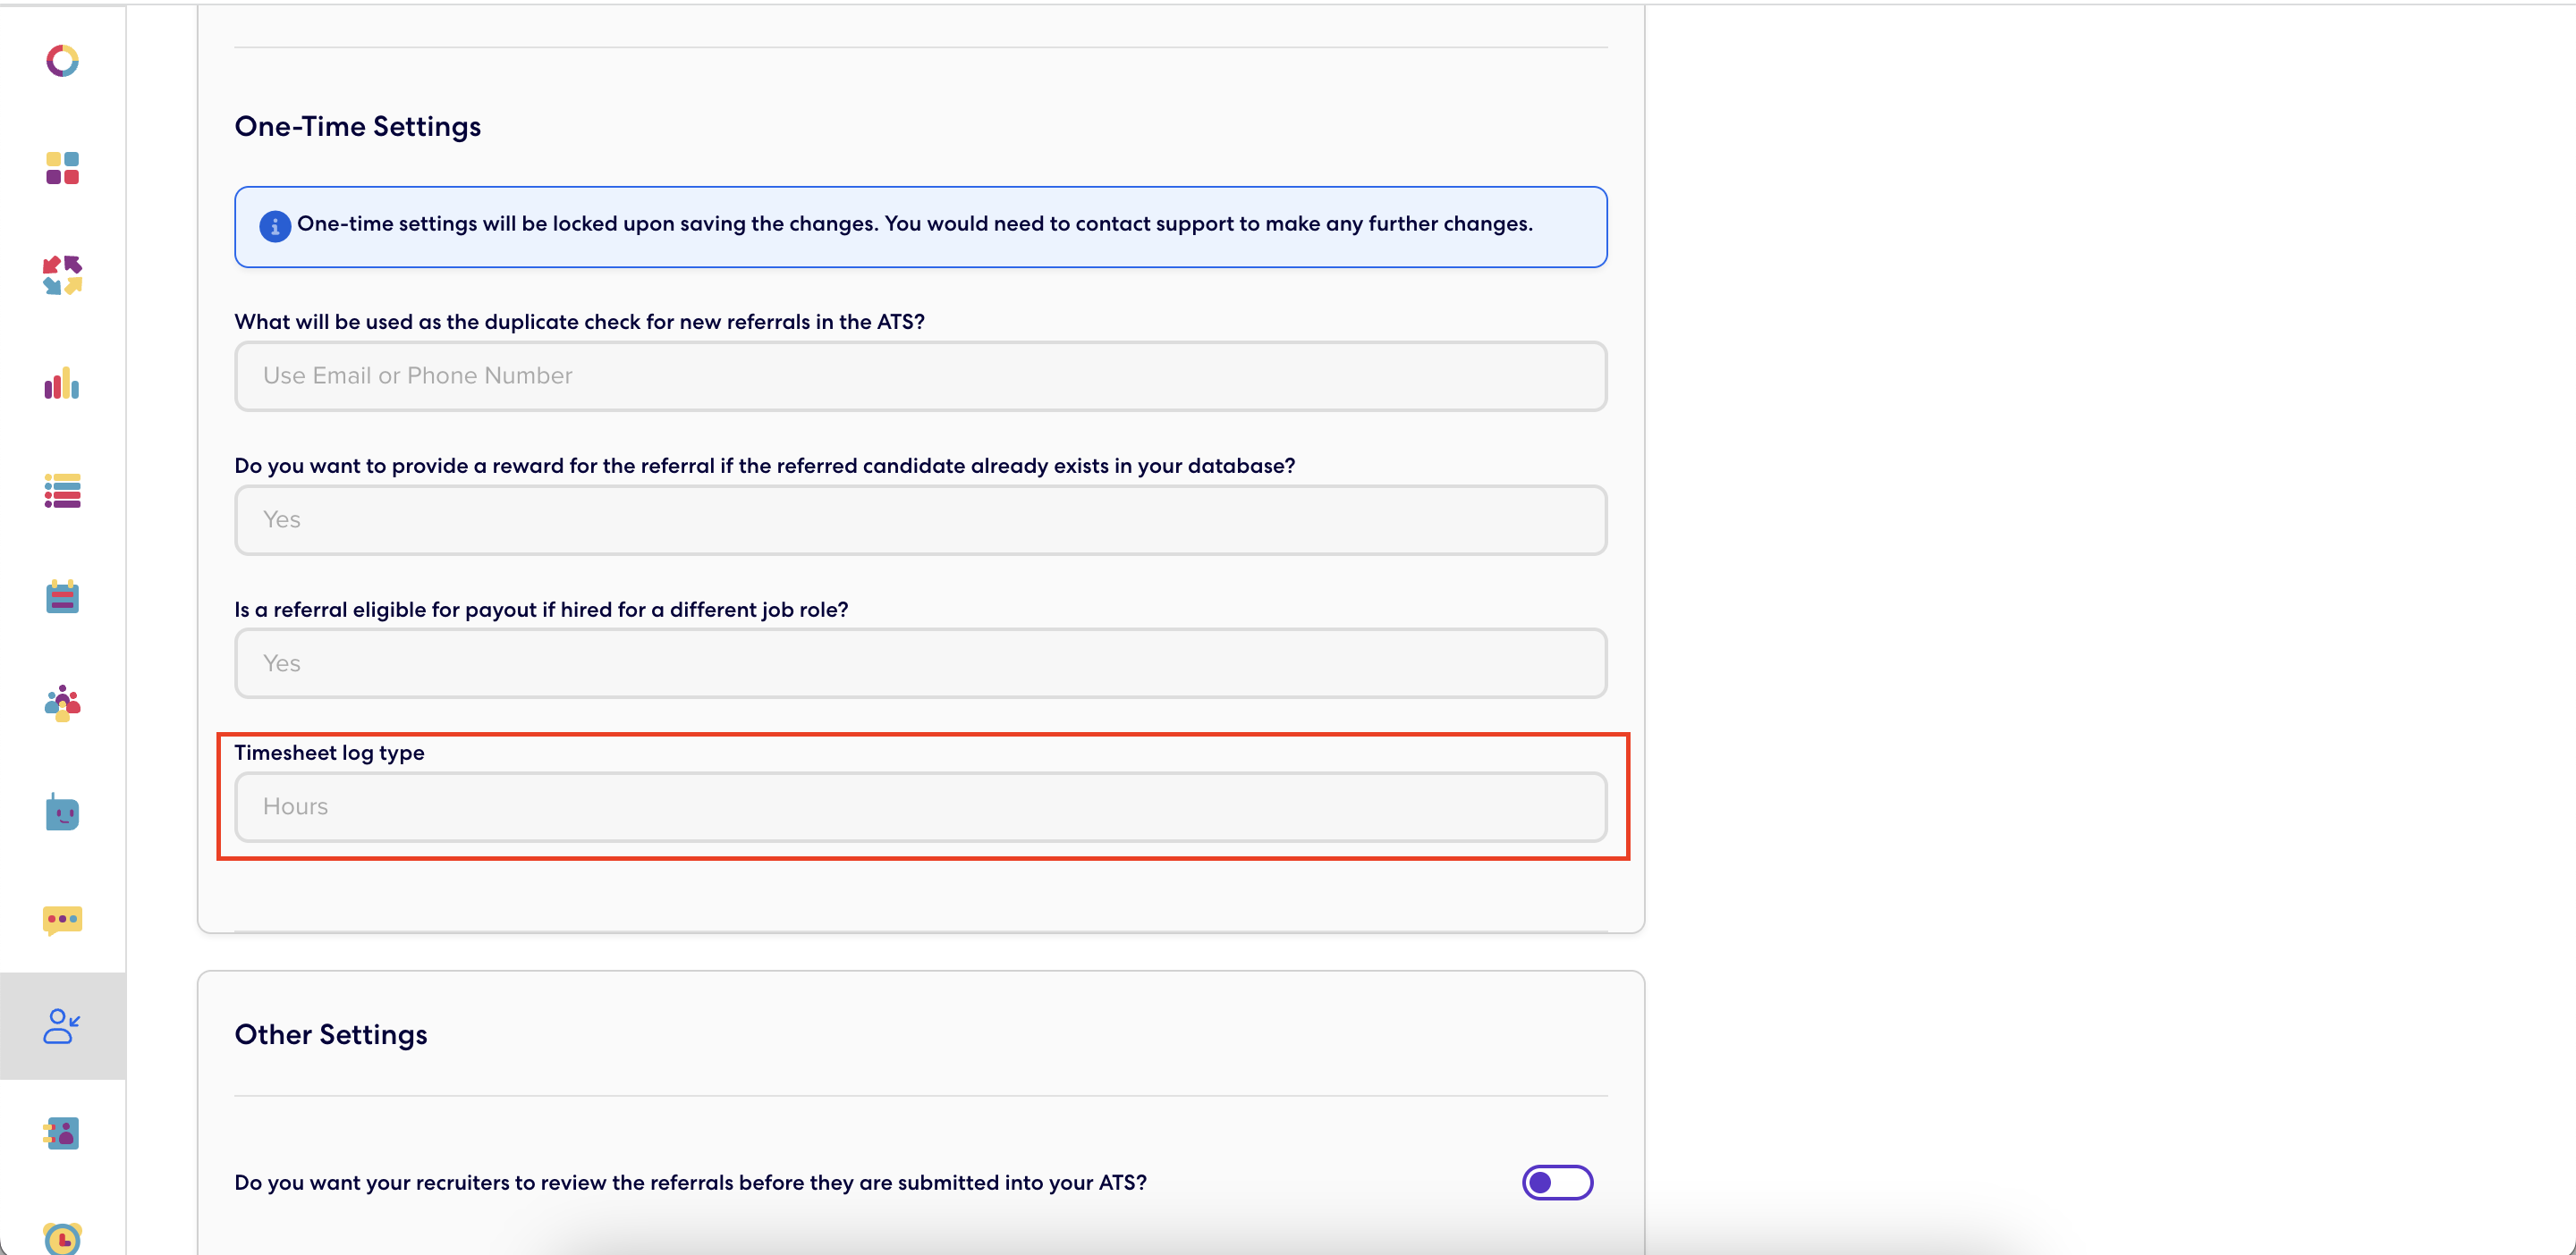
Task: Click the people group sidebar icon
Action: 62,703
